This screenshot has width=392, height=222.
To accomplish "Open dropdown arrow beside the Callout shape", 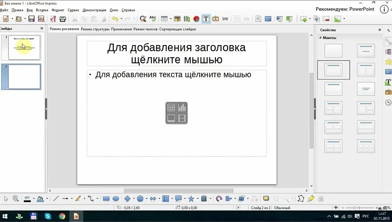I will tap(184, 199).
